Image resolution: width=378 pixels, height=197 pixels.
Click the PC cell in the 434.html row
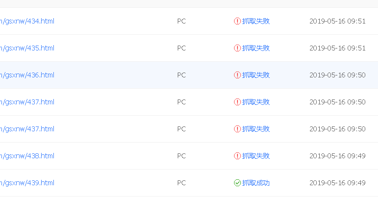(x=182, y=21)
